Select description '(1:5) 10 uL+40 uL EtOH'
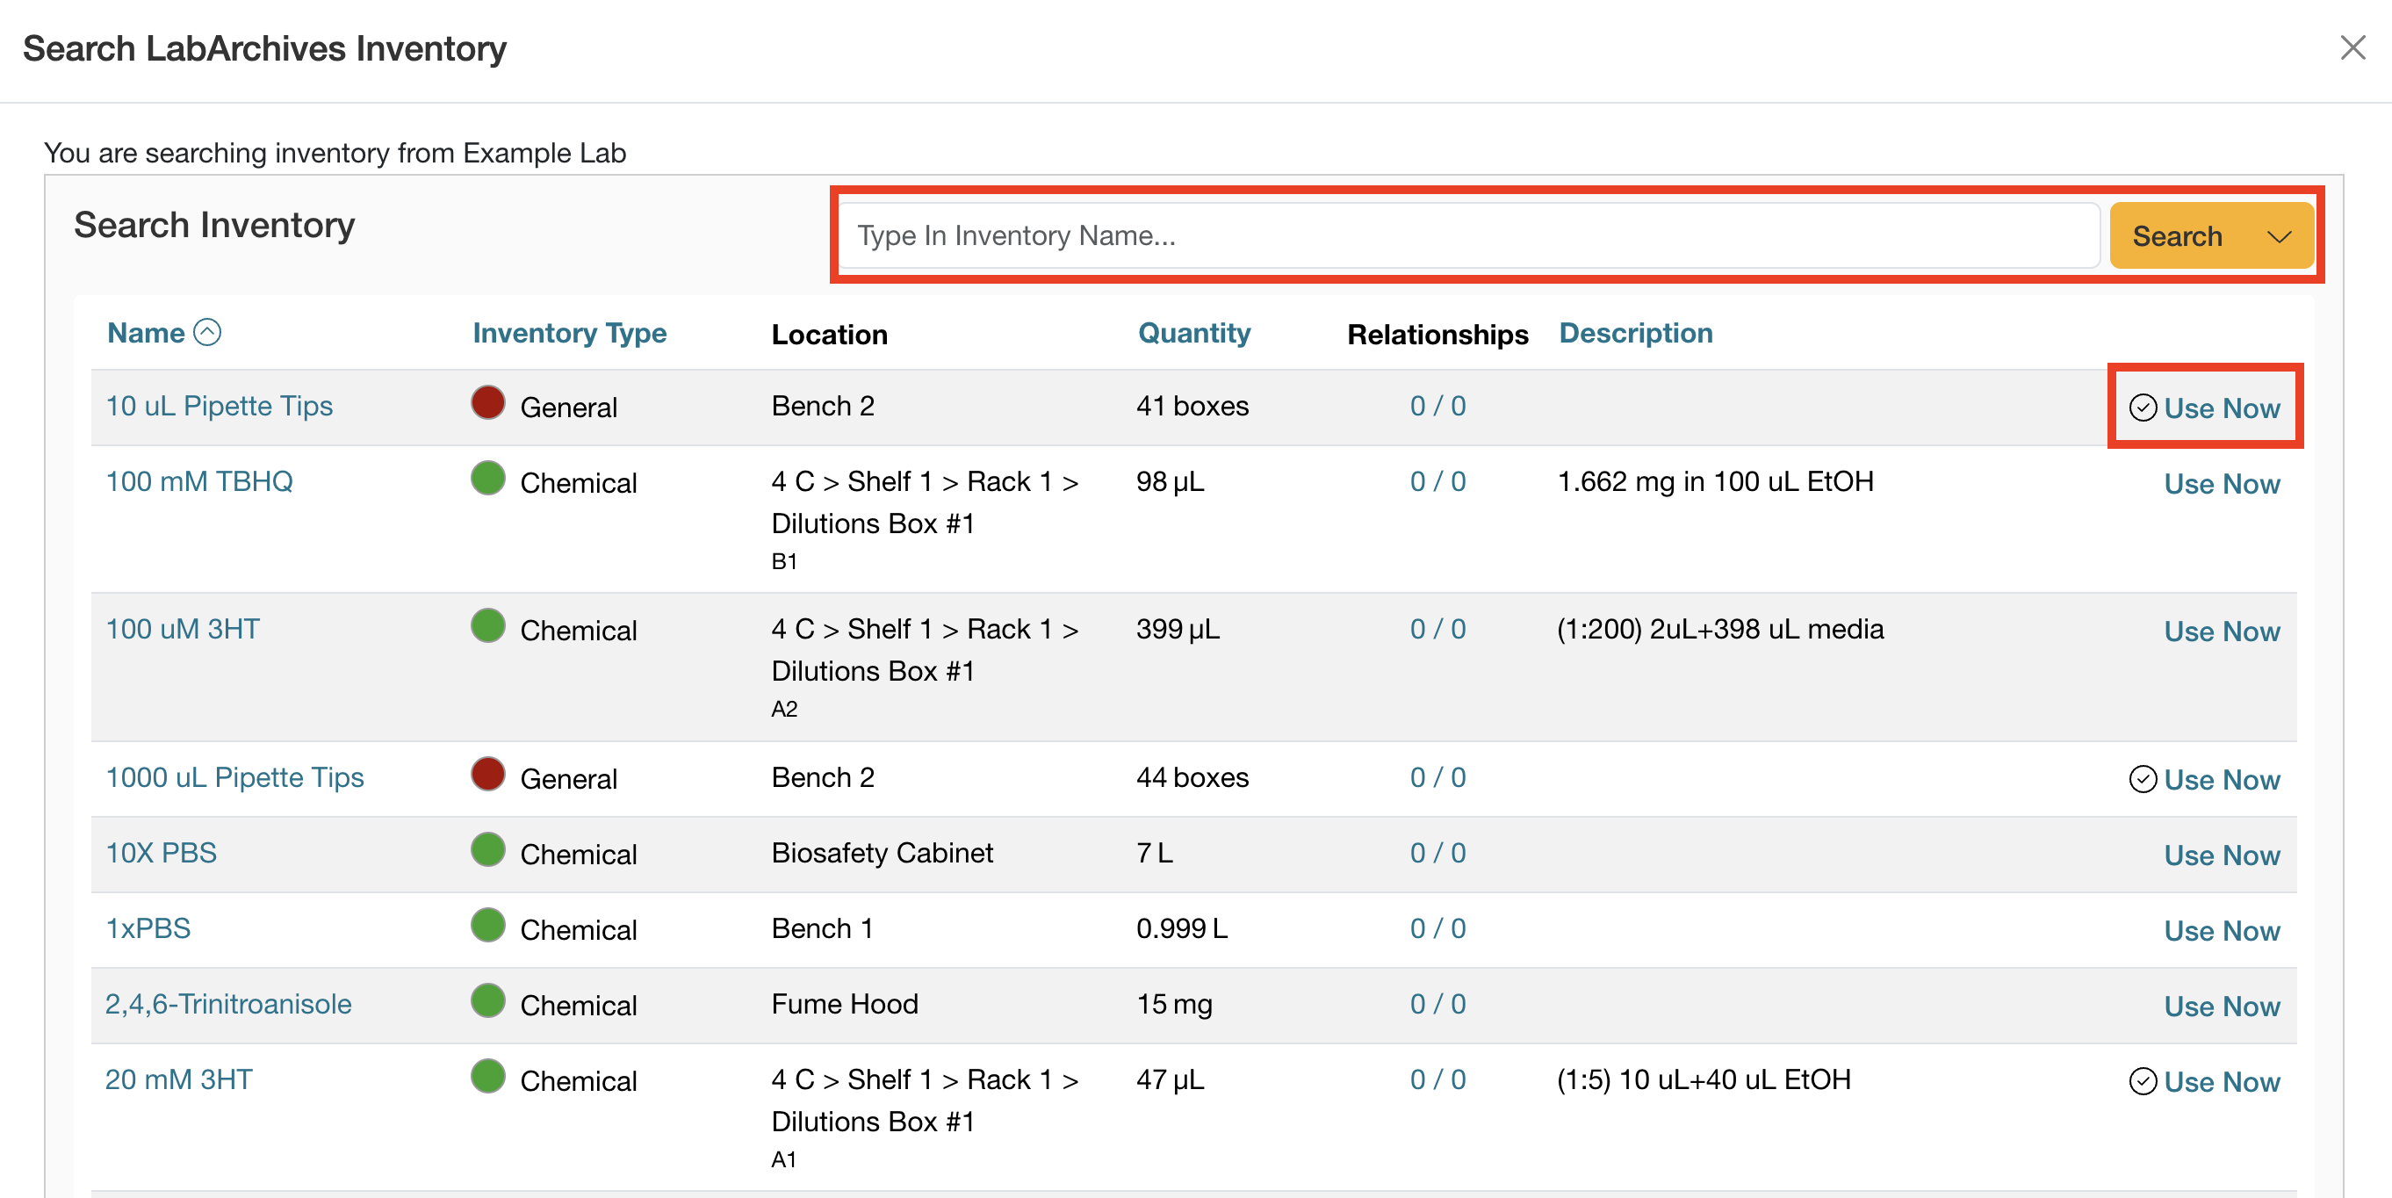This screenshot has width=2392, height=1198. 1704,1079
